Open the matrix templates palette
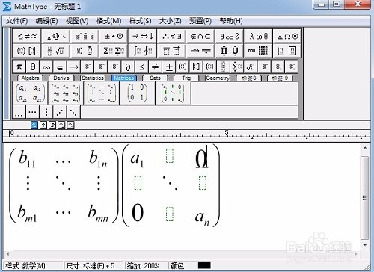The width and height of the screenshot is (374, 272). click(258, 51)
